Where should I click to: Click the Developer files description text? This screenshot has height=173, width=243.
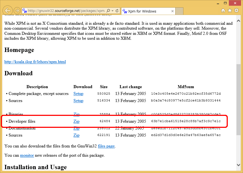click(22, 121)
